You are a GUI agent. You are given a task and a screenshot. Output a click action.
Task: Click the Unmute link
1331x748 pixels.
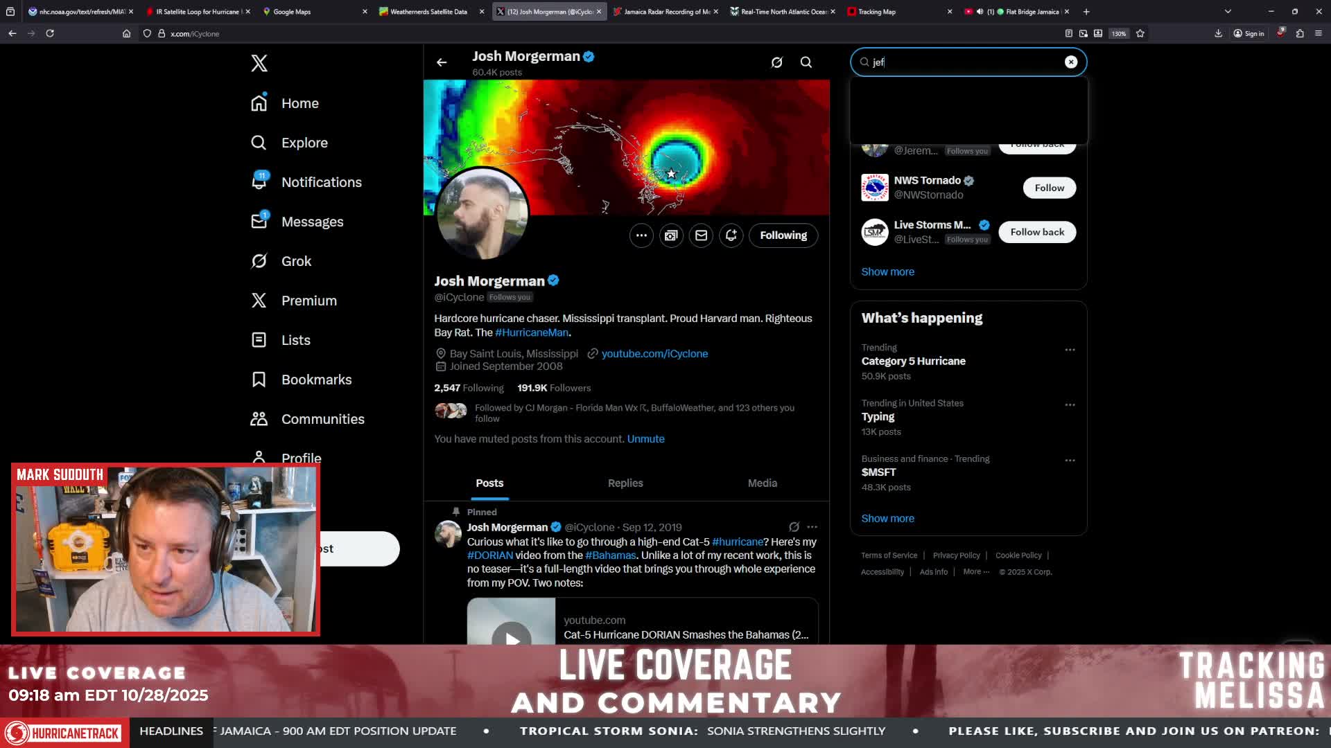pos(645,439)
